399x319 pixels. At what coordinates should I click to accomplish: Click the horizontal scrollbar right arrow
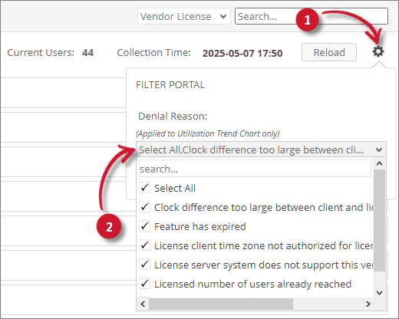click(368, 304)
